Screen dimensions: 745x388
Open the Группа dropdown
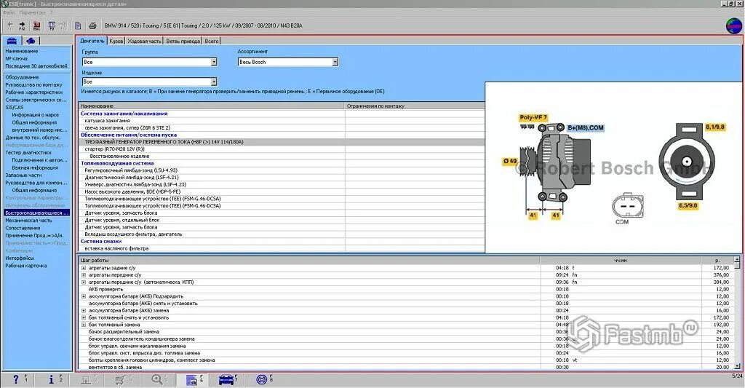214,62
